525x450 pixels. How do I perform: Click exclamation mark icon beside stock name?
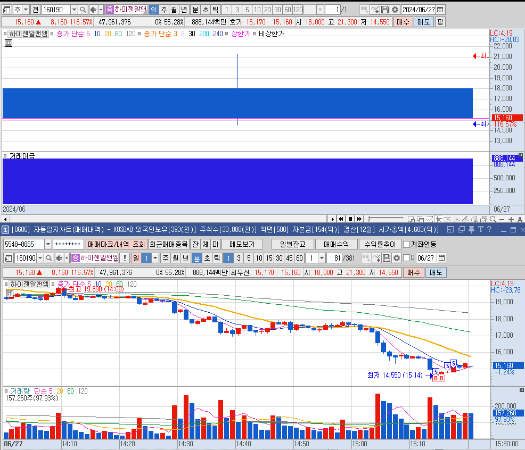tap(125, 258)
